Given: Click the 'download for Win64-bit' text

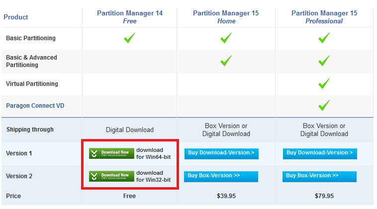Looking at the screenshot, I should point(153,153).
